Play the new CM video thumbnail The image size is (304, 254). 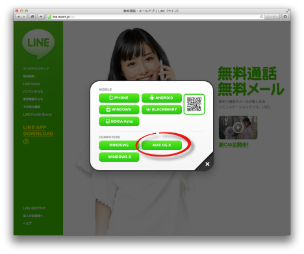(x=238, y=127)
